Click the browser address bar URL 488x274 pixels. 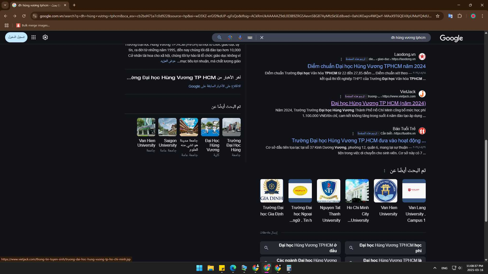tap(235, 16)
